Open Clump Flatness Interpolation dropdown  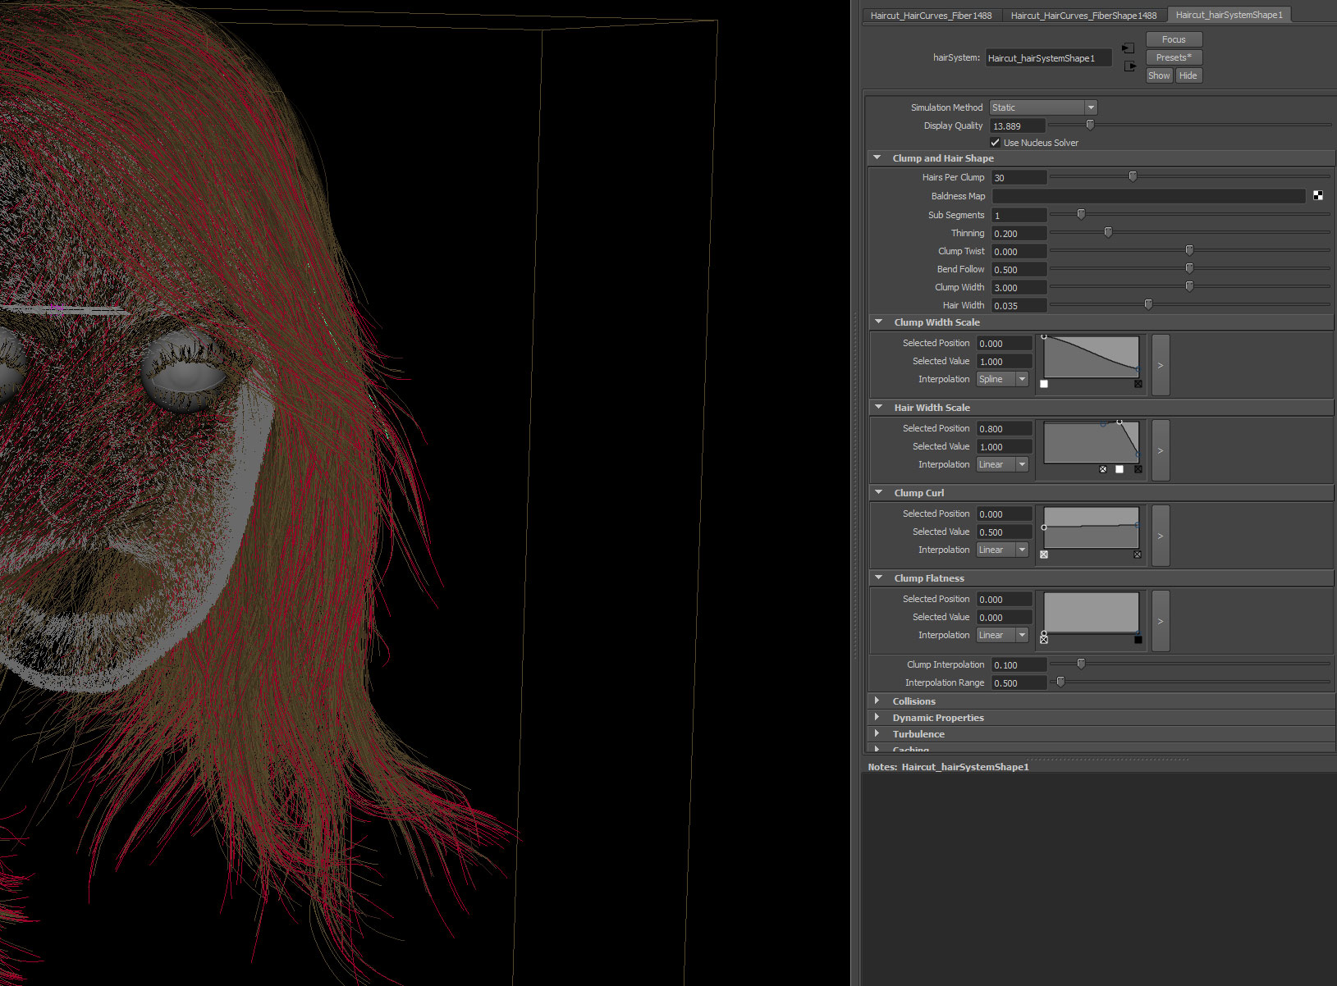[x=1002, y=635]
